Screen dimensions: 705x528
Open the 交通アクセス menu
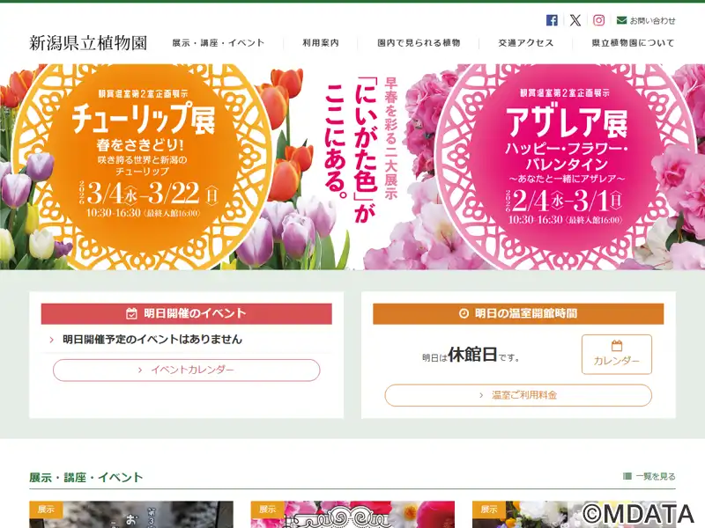tap(525, 43)
